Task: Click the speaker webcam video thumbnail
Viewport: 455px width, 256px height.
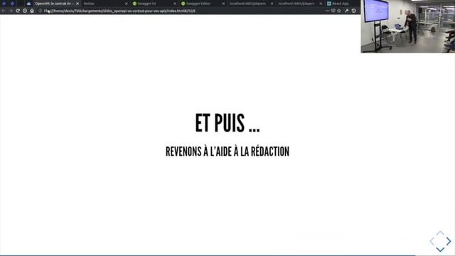Action: click(x=407, y=26)
